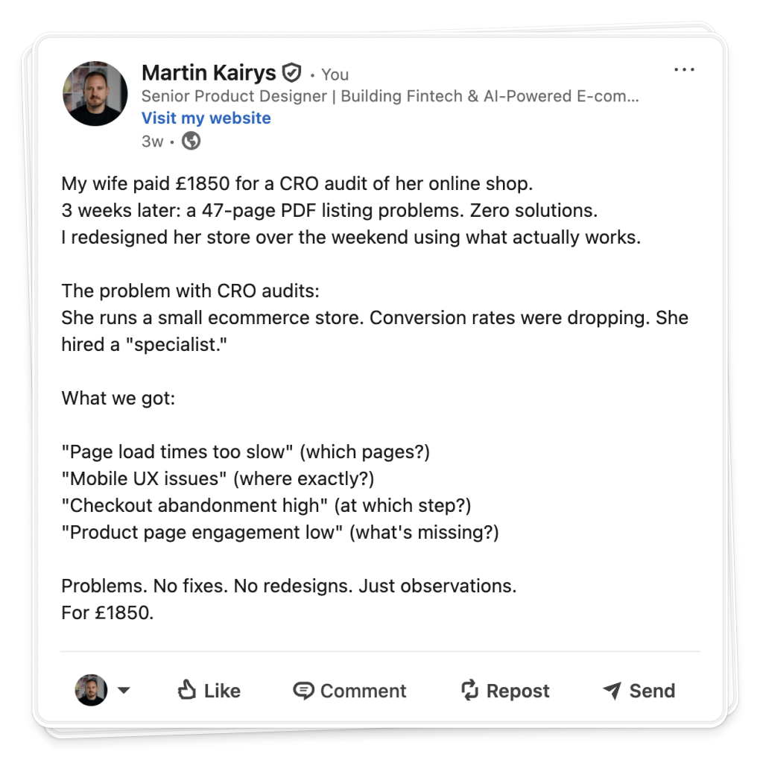Screen dimensions: 760x760
Task: Open the reaction chooser dropdown beside your avatar
Action: pyautogui.click(x=125, y=691)
